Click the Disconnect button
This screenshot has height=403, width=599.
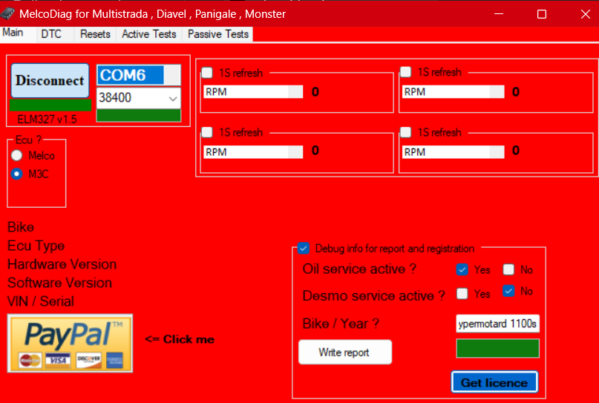point(50,81)
